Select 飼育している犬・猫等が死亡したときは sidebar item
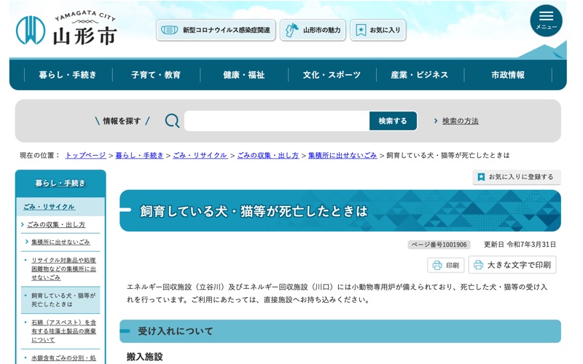The height and width of the screenshot is (364, 583). click(x=60, y=300)
